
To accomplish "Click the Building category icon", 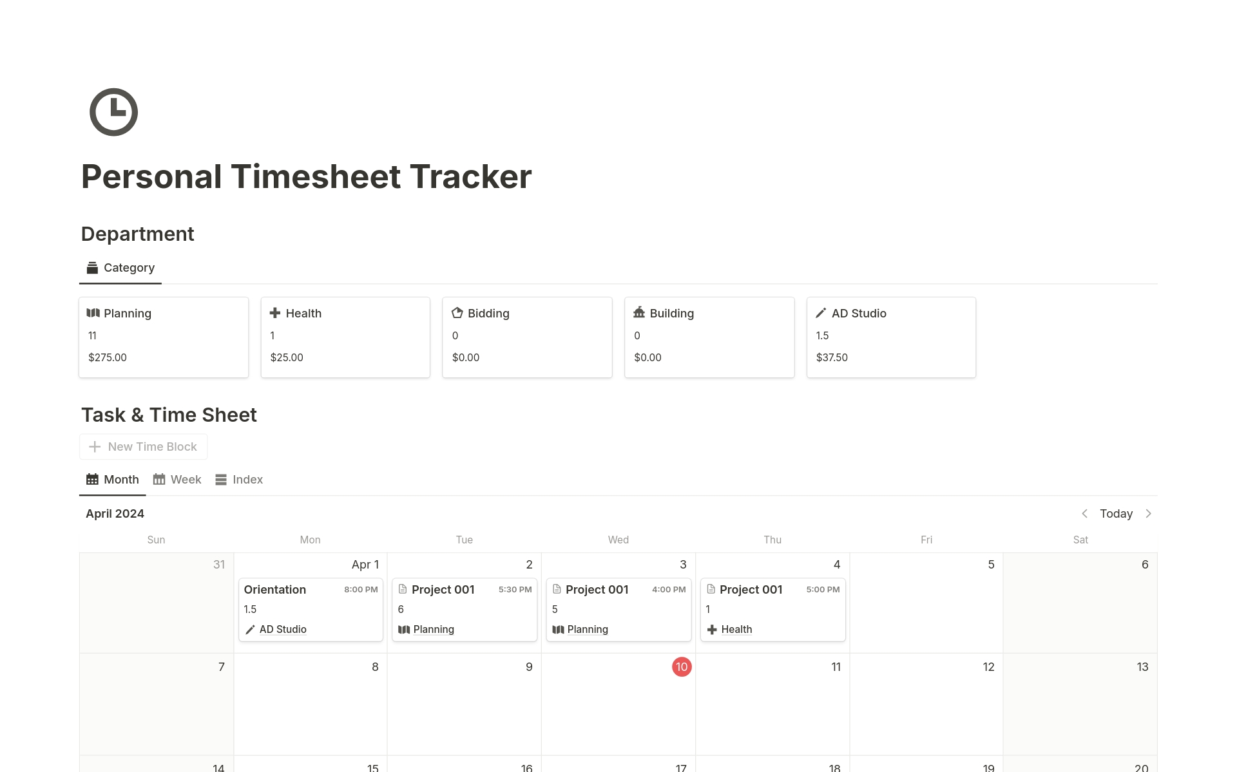I will click(x=639, y=312).
